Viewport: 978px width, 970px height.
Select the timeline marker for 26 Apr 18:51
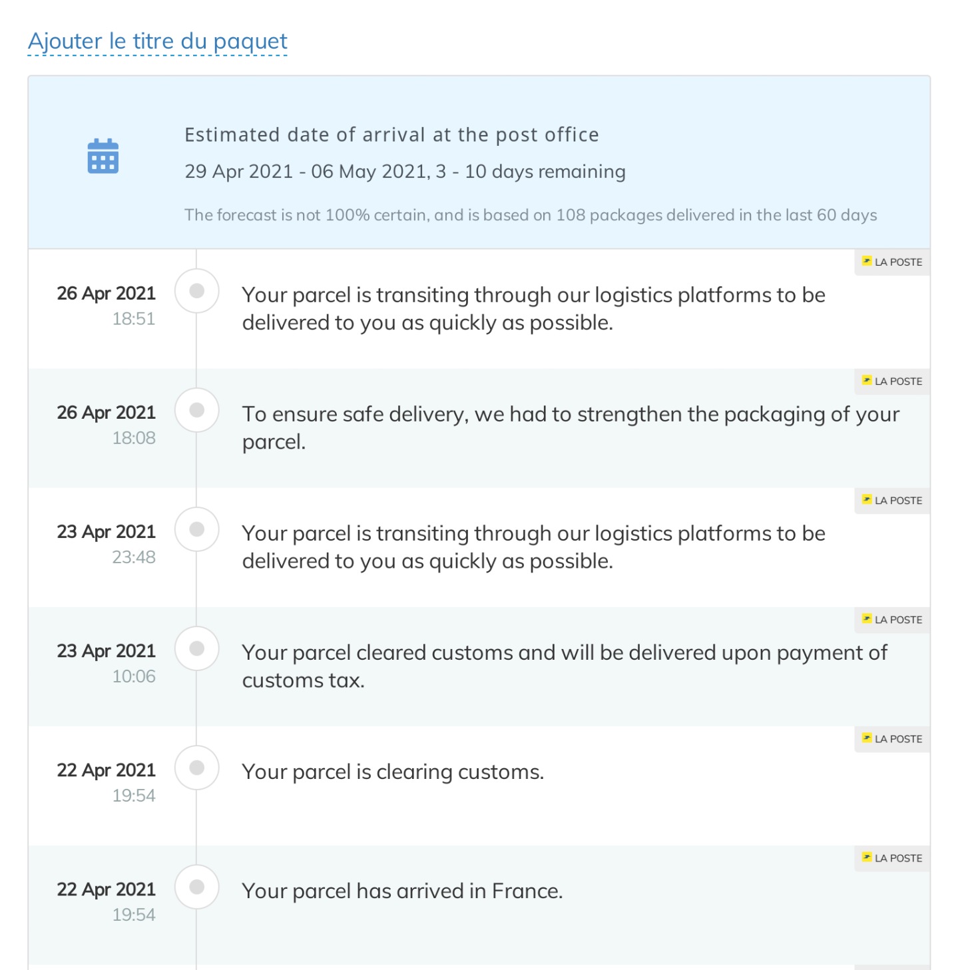pos(197,291)
